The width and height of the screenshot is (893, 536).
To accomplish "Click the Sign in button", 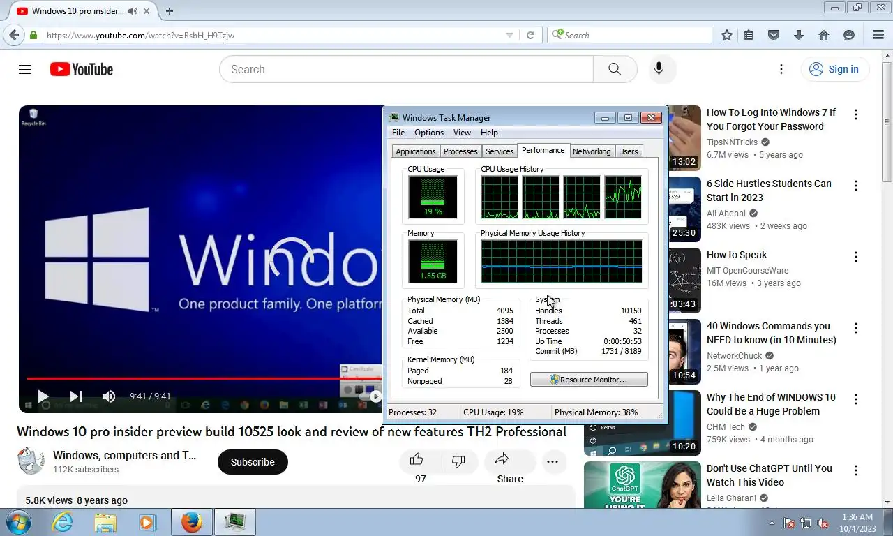I will pos(834,69).
